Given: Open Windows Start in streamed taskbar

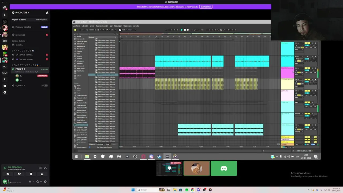Looking at the screenshot, I should 76,157.
